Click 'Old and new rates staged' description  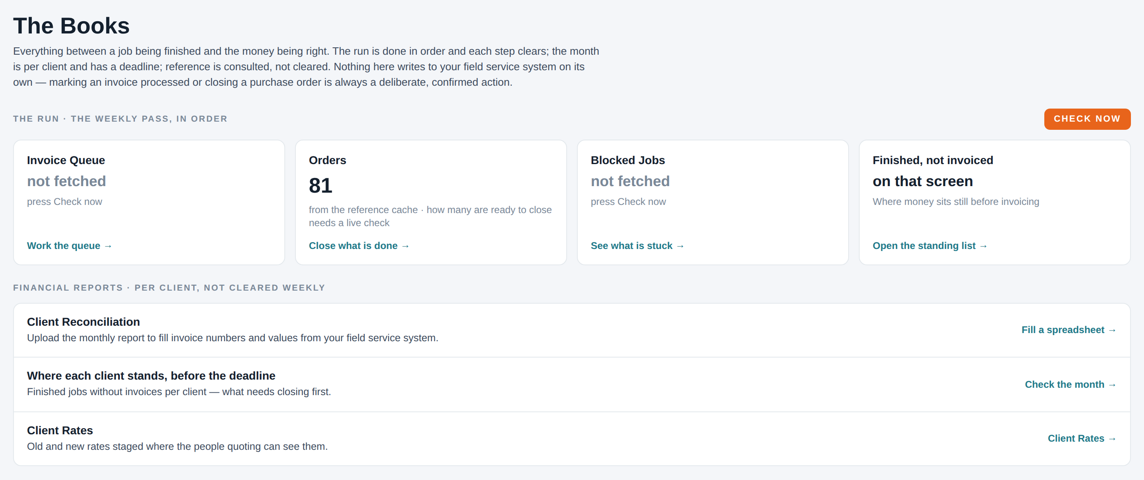tap(177, 446)
